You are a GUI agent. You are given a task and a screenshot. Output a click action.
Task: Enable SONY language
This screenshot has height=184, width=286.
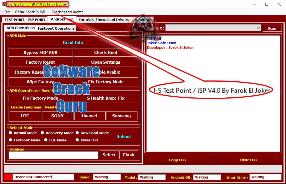tap(57, 116)
